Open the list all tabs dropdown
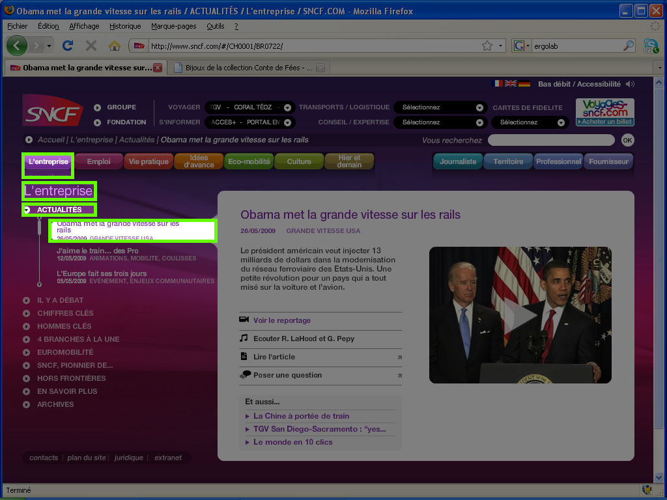667x500 pixels. pyautogui.click(x=660, y=68)
